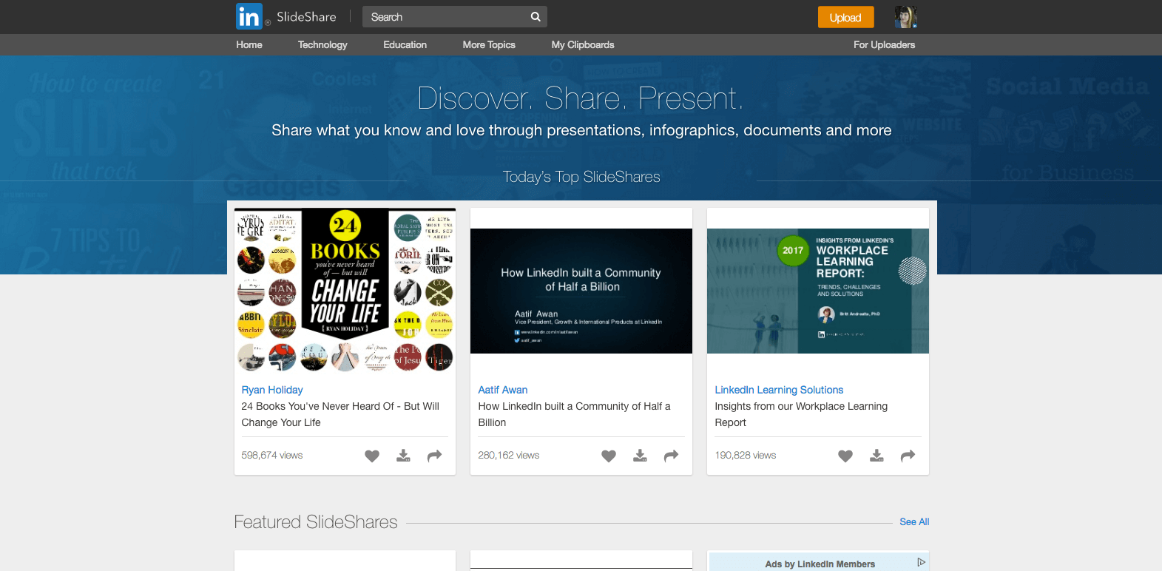Open the Education topic

(x=405, y=45)
